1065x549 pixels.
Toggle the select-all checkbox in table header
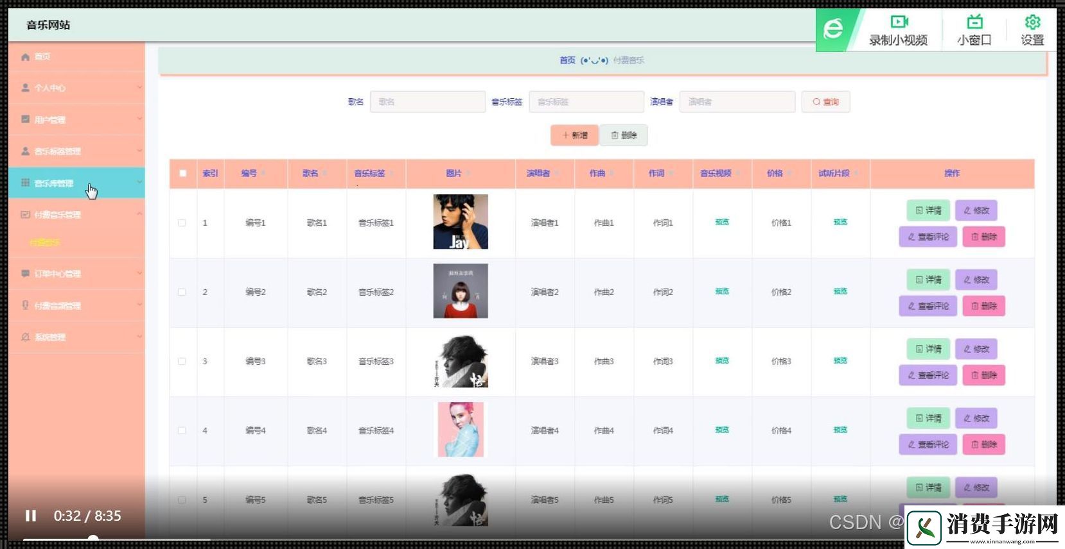tap(183, 173)
